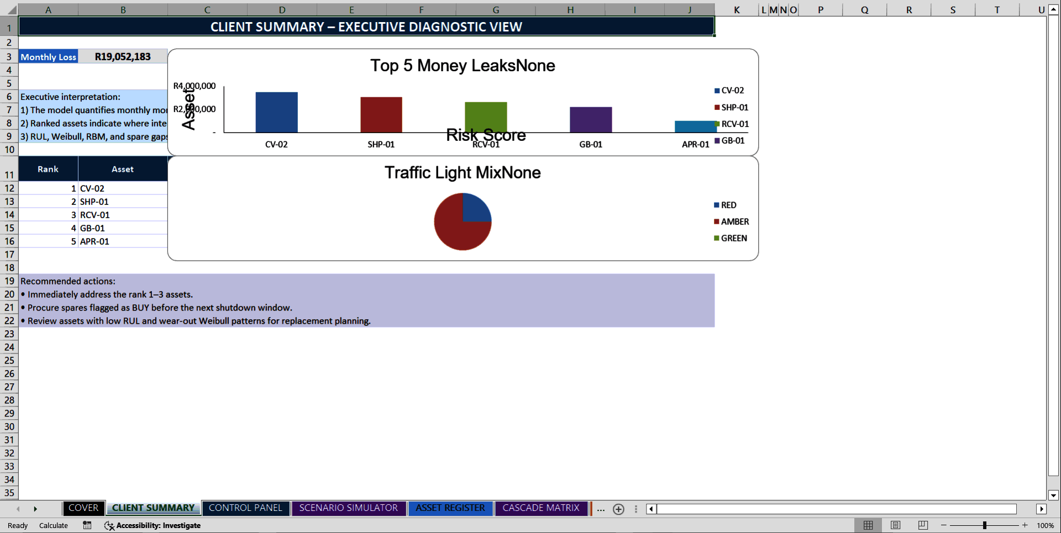This screenshot has height=533, width=1061.
Task: Open the SCENARIO SIMULATOR sheet tab
Action: click(349, 508)
